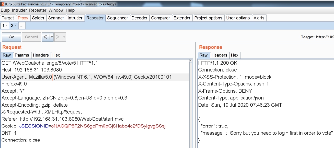Open the Intruder menu in menu bar
This screenshot has width=334, height=148.
[20, 10]
